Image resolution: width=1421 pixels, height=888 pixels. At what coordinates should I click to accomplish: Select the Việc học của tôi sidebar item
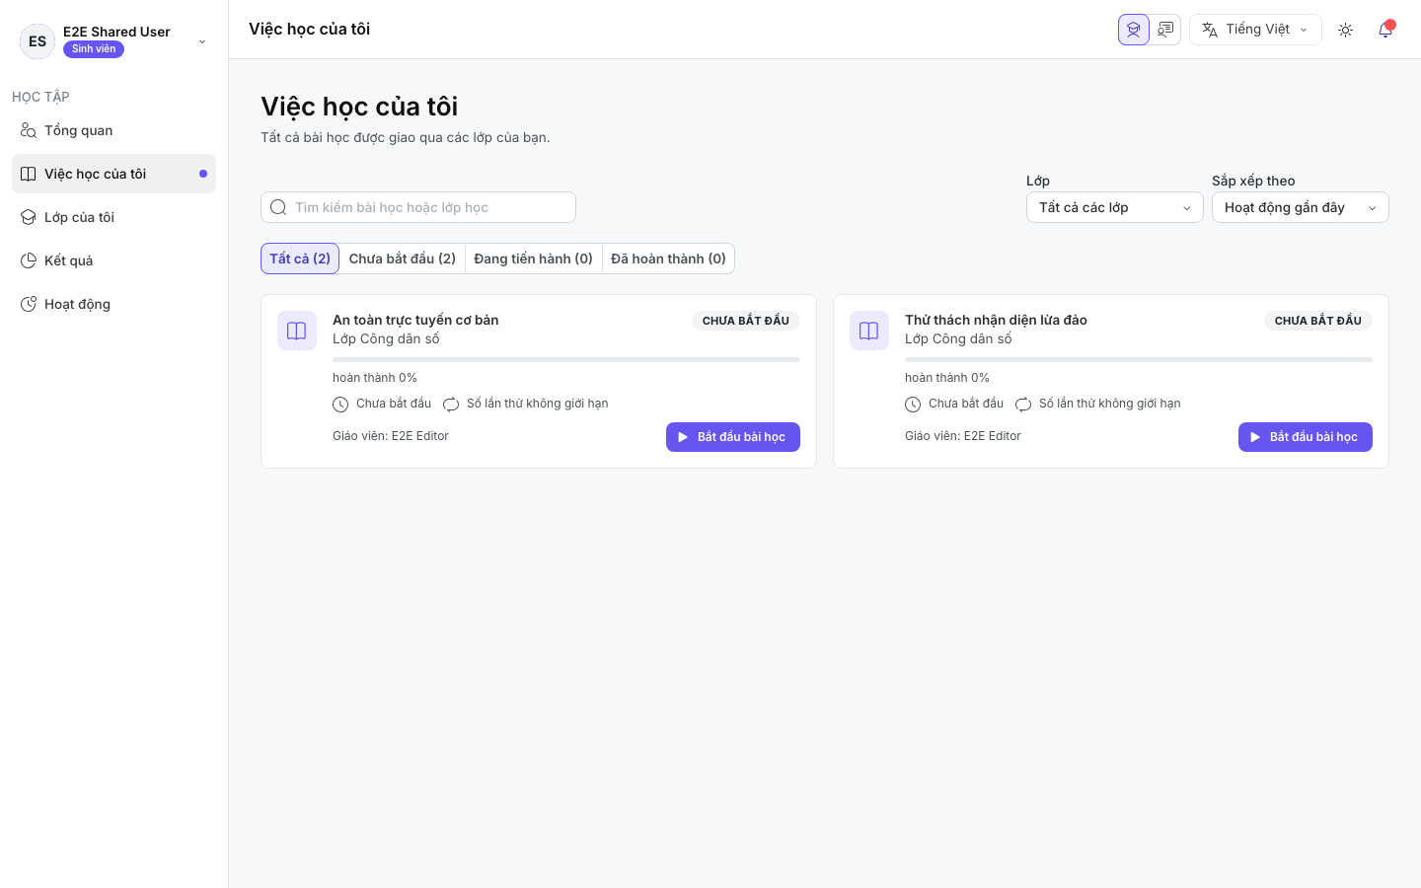coord(113,174)
